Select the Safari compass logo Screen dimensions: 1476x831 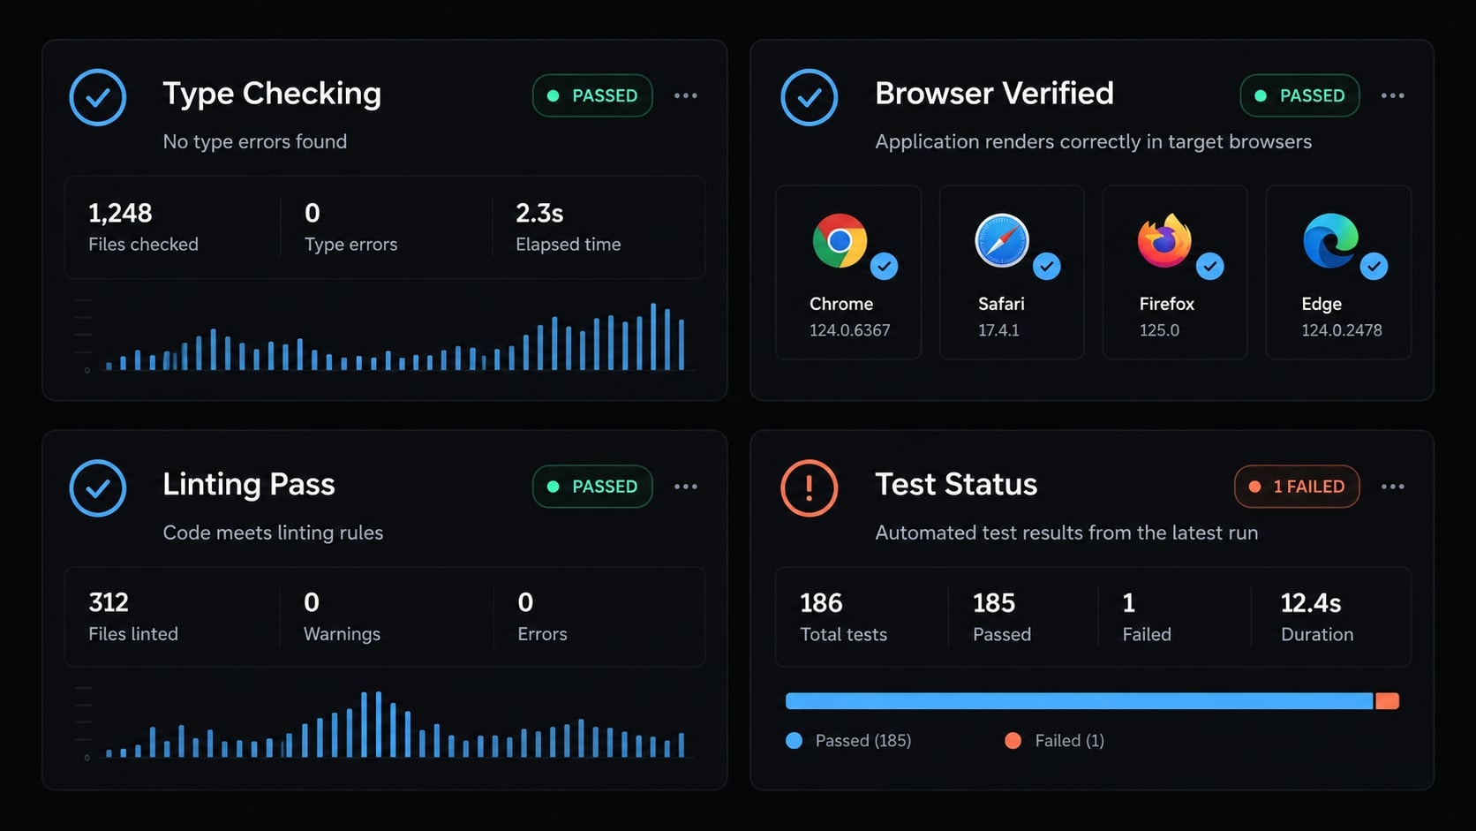(x=1002, y=240)
